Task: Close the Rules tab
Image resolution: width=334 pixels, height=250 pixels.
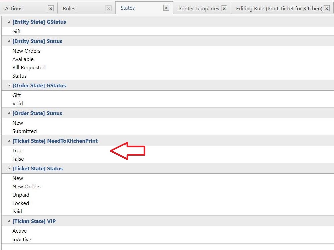Action: 108,9
